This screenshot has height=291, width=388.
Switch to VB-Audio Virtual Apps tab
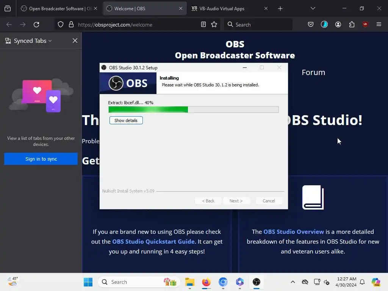(230, 8)
